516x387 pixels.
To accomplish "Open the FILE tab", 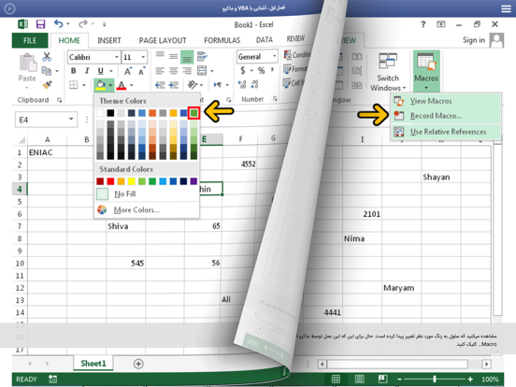I will coord(30,40).
